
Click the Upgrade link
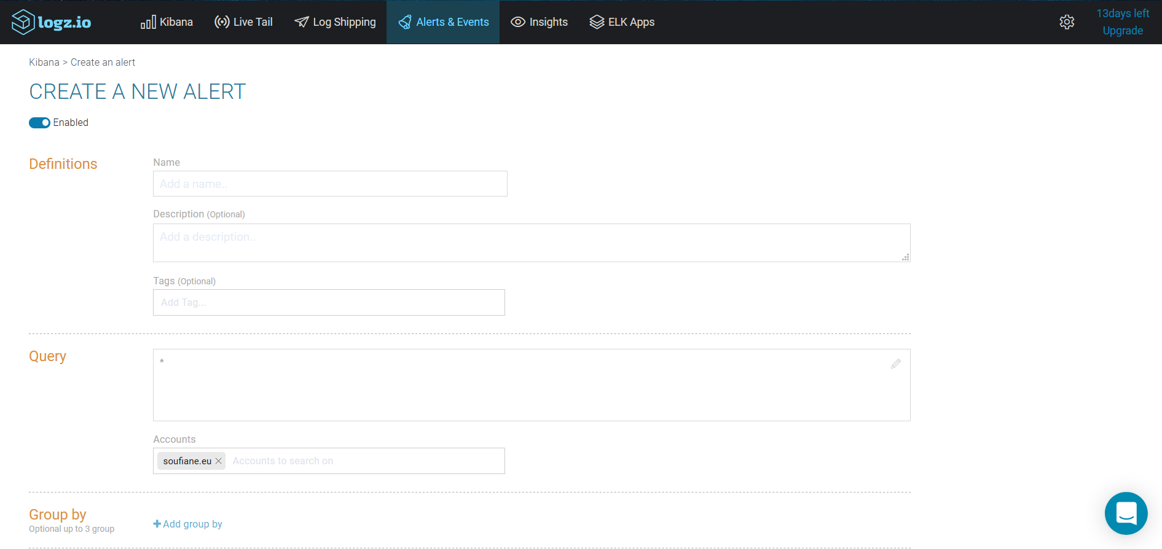pyautogui.click(x=1123, y=31)
